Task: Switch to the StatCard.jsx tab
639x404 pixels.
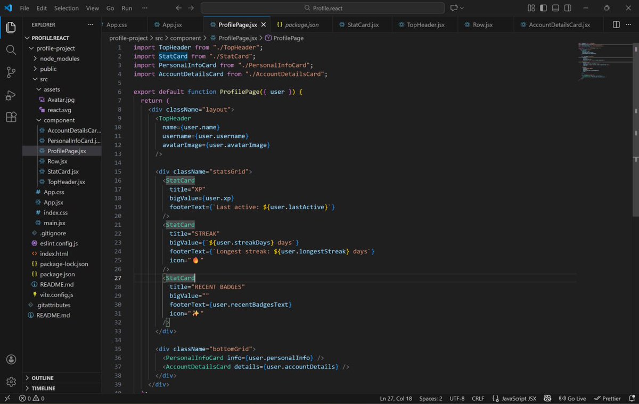Action: point(363,24)
